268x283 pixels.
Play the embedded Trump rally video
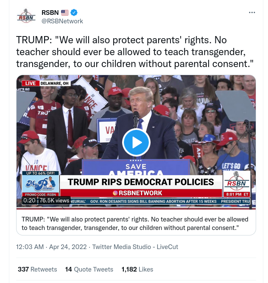(x=136, y=143)
